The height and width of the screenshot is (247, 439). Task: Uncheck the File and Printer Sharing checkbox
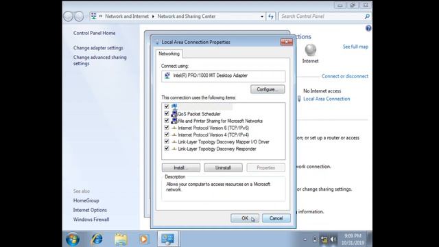coord(167,121)
